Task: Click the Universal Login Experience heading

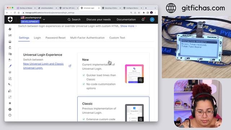Action: click(43, 55)
